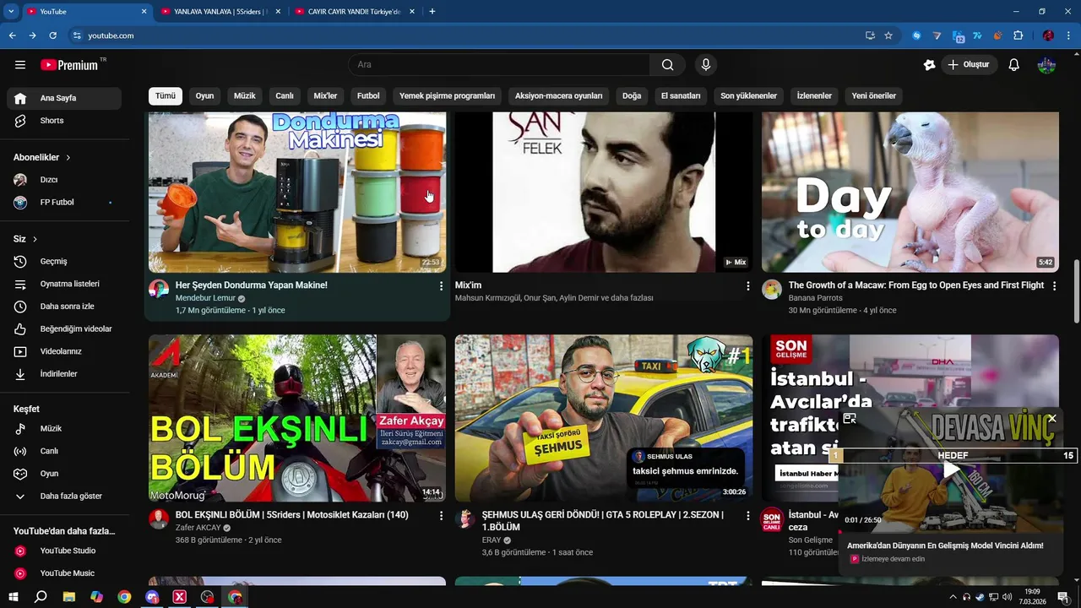The width and height of the screenshot is (1081, 608).
Task: Select the Doğa filter chip
Action: click(x=632, y=96)
